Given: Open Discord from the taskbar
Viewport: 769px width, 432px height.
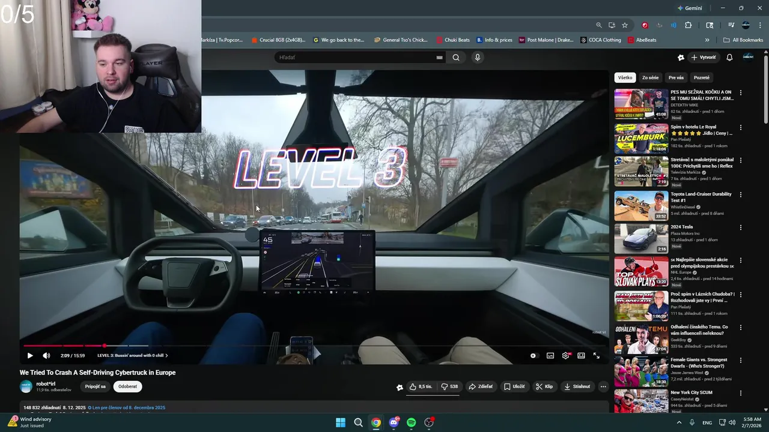Looking at the screenshot, I should click(x=394, y=422).
